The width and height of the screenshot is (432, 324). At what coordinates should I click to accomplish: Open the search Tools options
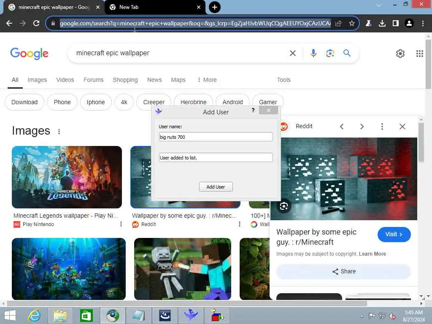(x=283, y=80)
